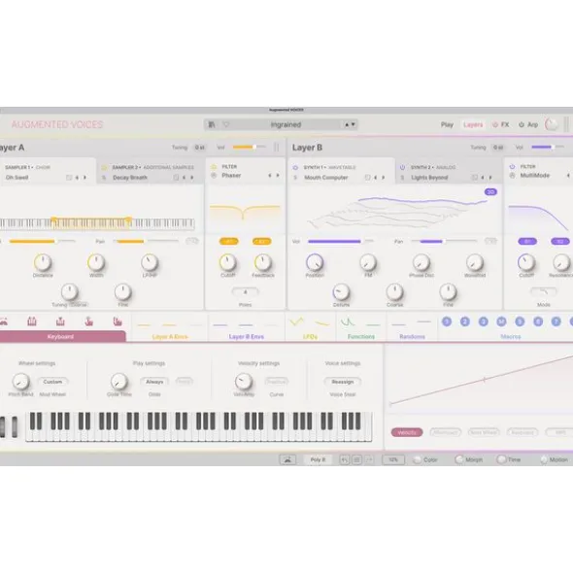The width and height of the screenshot is (573, 574).
Task: Next wavetable after Mouth Computer
Action: click(x=384, y=178)
